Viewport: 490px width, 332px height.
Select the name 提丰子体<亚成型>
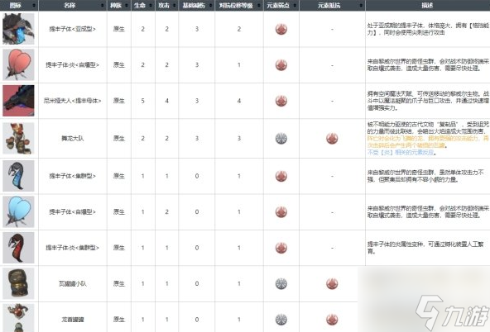click(73, 29)
